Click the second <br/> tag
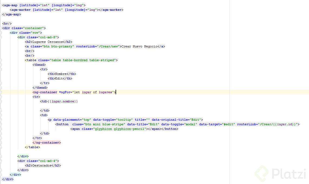Viewport: 309px width, 184px height. pos(29,55)
